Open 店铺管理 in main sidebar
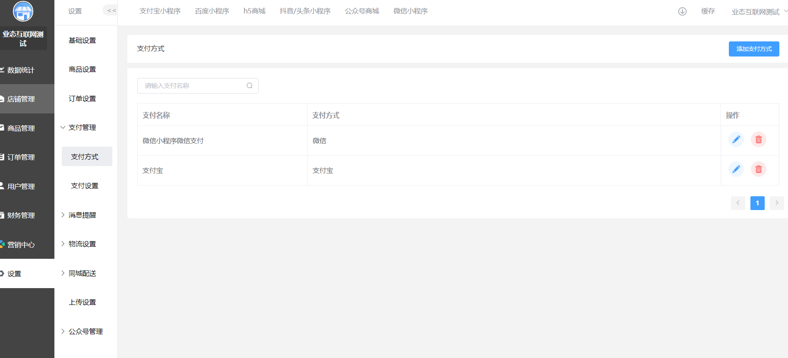This screenshot has width=788, height=358. click(x=27, y=99)
